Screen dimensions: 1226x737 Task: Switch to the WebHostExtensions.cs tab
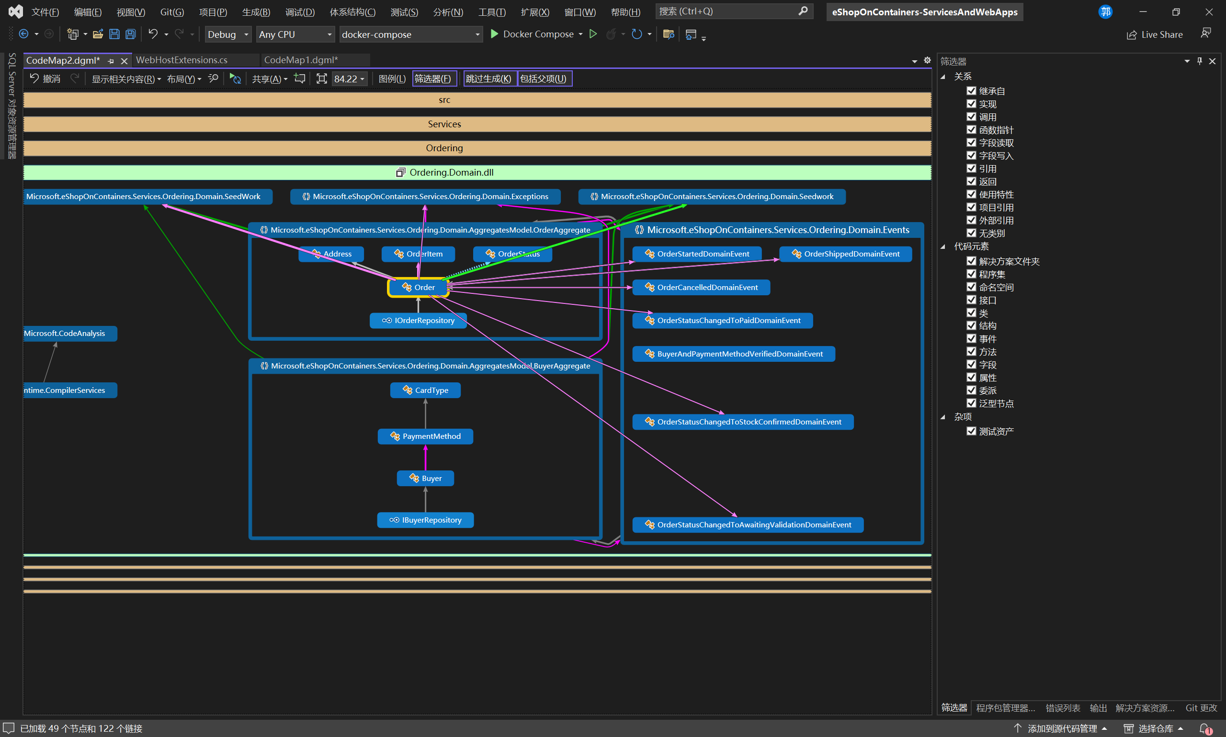182,60
